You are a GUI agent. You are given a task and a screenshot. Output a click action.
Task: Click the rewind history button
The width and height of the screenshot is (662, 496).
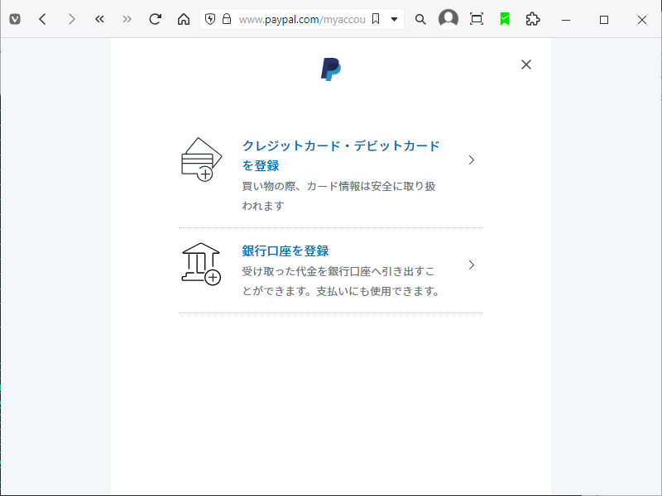99,19
